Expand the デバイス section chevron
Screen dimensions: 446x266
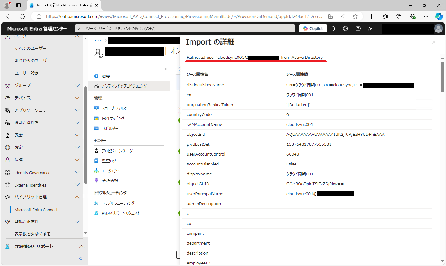(77, 98)
